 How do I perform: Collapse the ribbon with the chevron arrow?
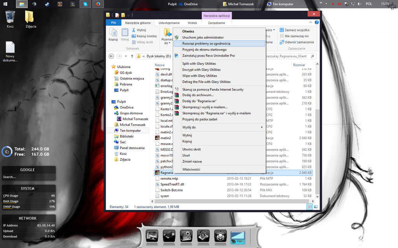click(x=311, y=22)
